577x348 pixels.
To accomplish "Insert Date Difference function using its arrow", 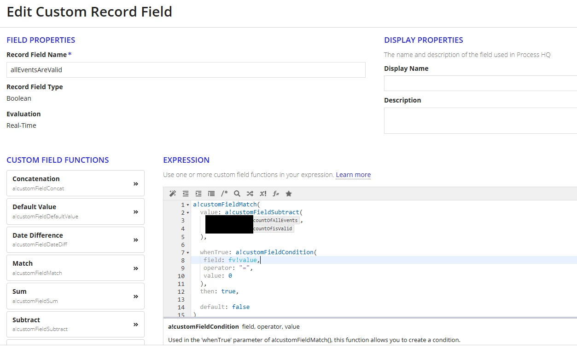I will [x=136, y=240].
